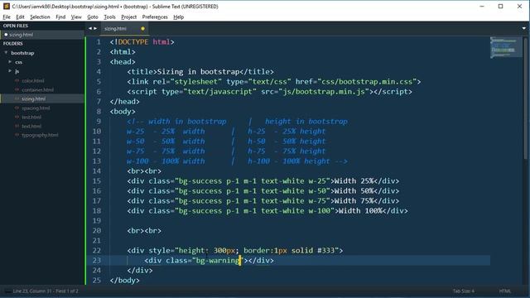Open test.html in the sidebar

point(31,118)
